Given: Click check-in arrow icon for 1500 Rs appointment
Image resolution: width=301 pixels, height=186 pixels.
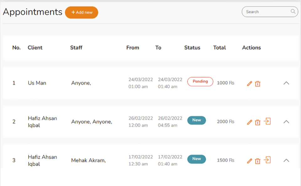Looking at the screenshot, I should coord(267,160).
